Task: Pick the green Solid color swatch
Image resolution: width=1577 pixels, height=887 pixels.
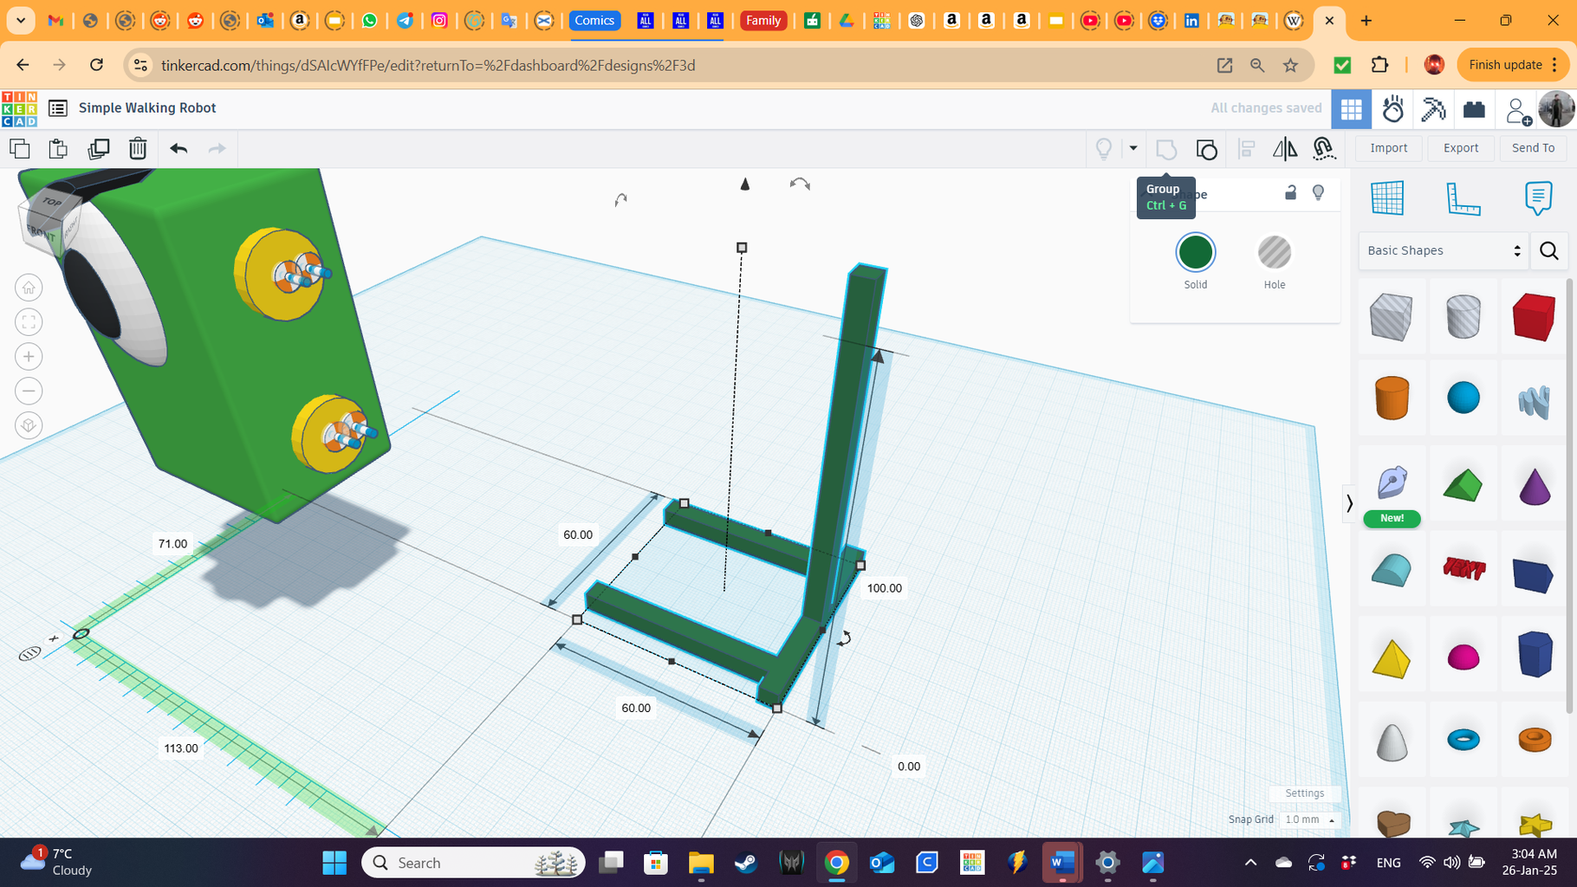Action: click(1196, 252)
